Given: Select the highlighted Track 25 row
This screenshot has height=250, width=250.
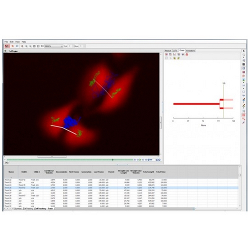Looking at the screenshot, I should pyautogui.click(x=121, y=187).
